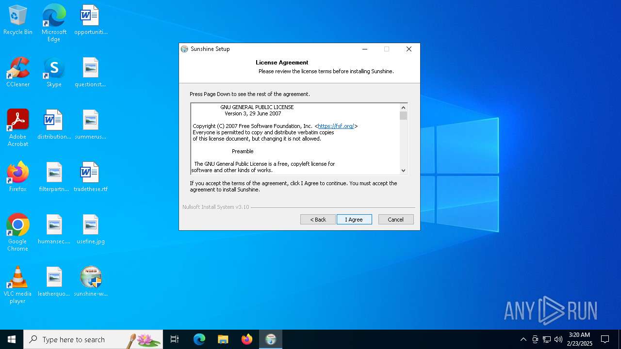Close the Sunshine Setup window
Screen dimensions: 621x349
tap(409, 49)
